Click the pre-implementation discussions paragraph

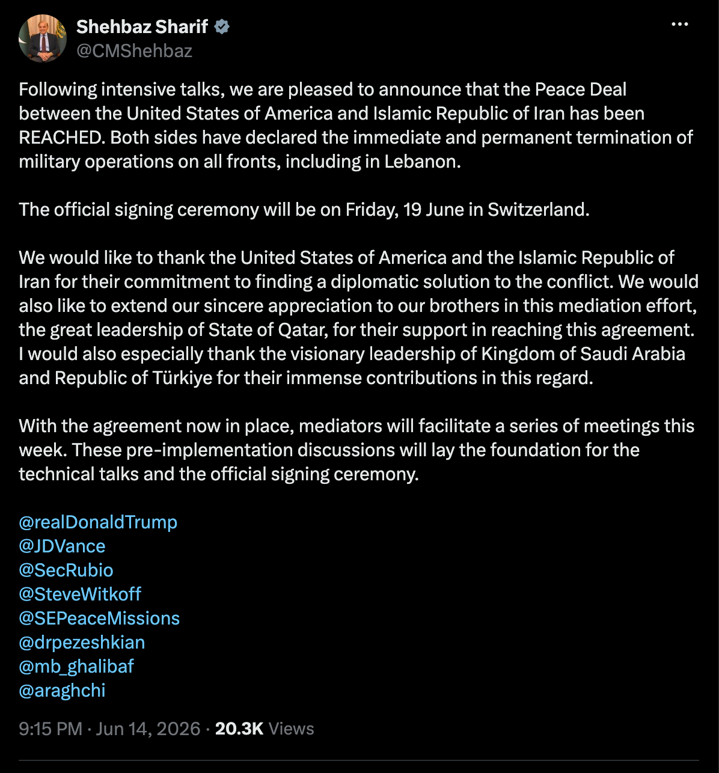(x=356, y=450)
